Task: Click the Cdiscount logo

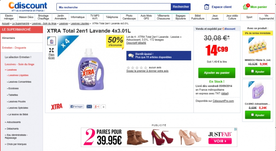Action: pos(28,7)
